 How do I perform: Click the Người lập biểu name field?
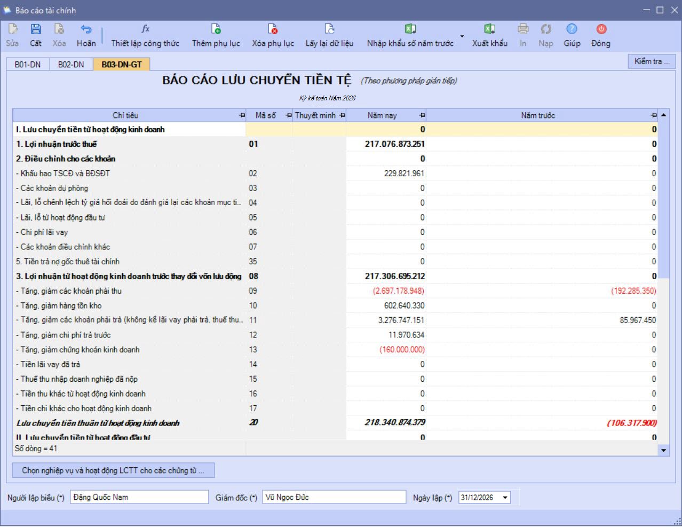click(139, 497)
